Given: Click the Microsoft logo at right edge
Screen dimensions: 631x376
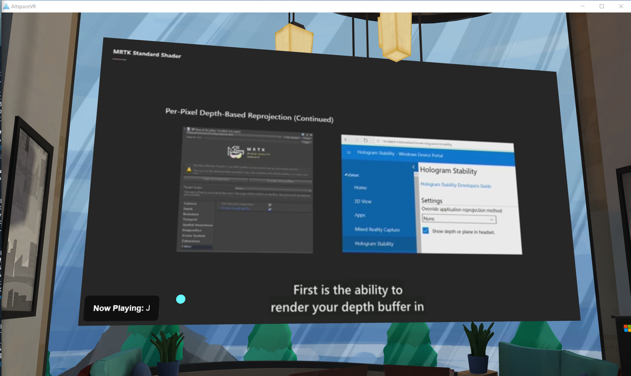Looking at the screenshot, I should coord(627,328).
